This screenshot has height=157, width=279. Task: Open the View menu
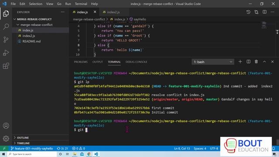(x=50, y=4)
